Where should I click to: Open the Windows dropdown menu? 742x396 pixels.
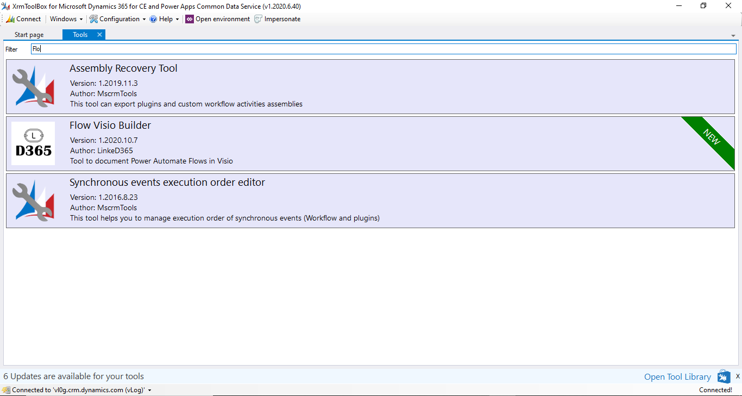point(66,19)
